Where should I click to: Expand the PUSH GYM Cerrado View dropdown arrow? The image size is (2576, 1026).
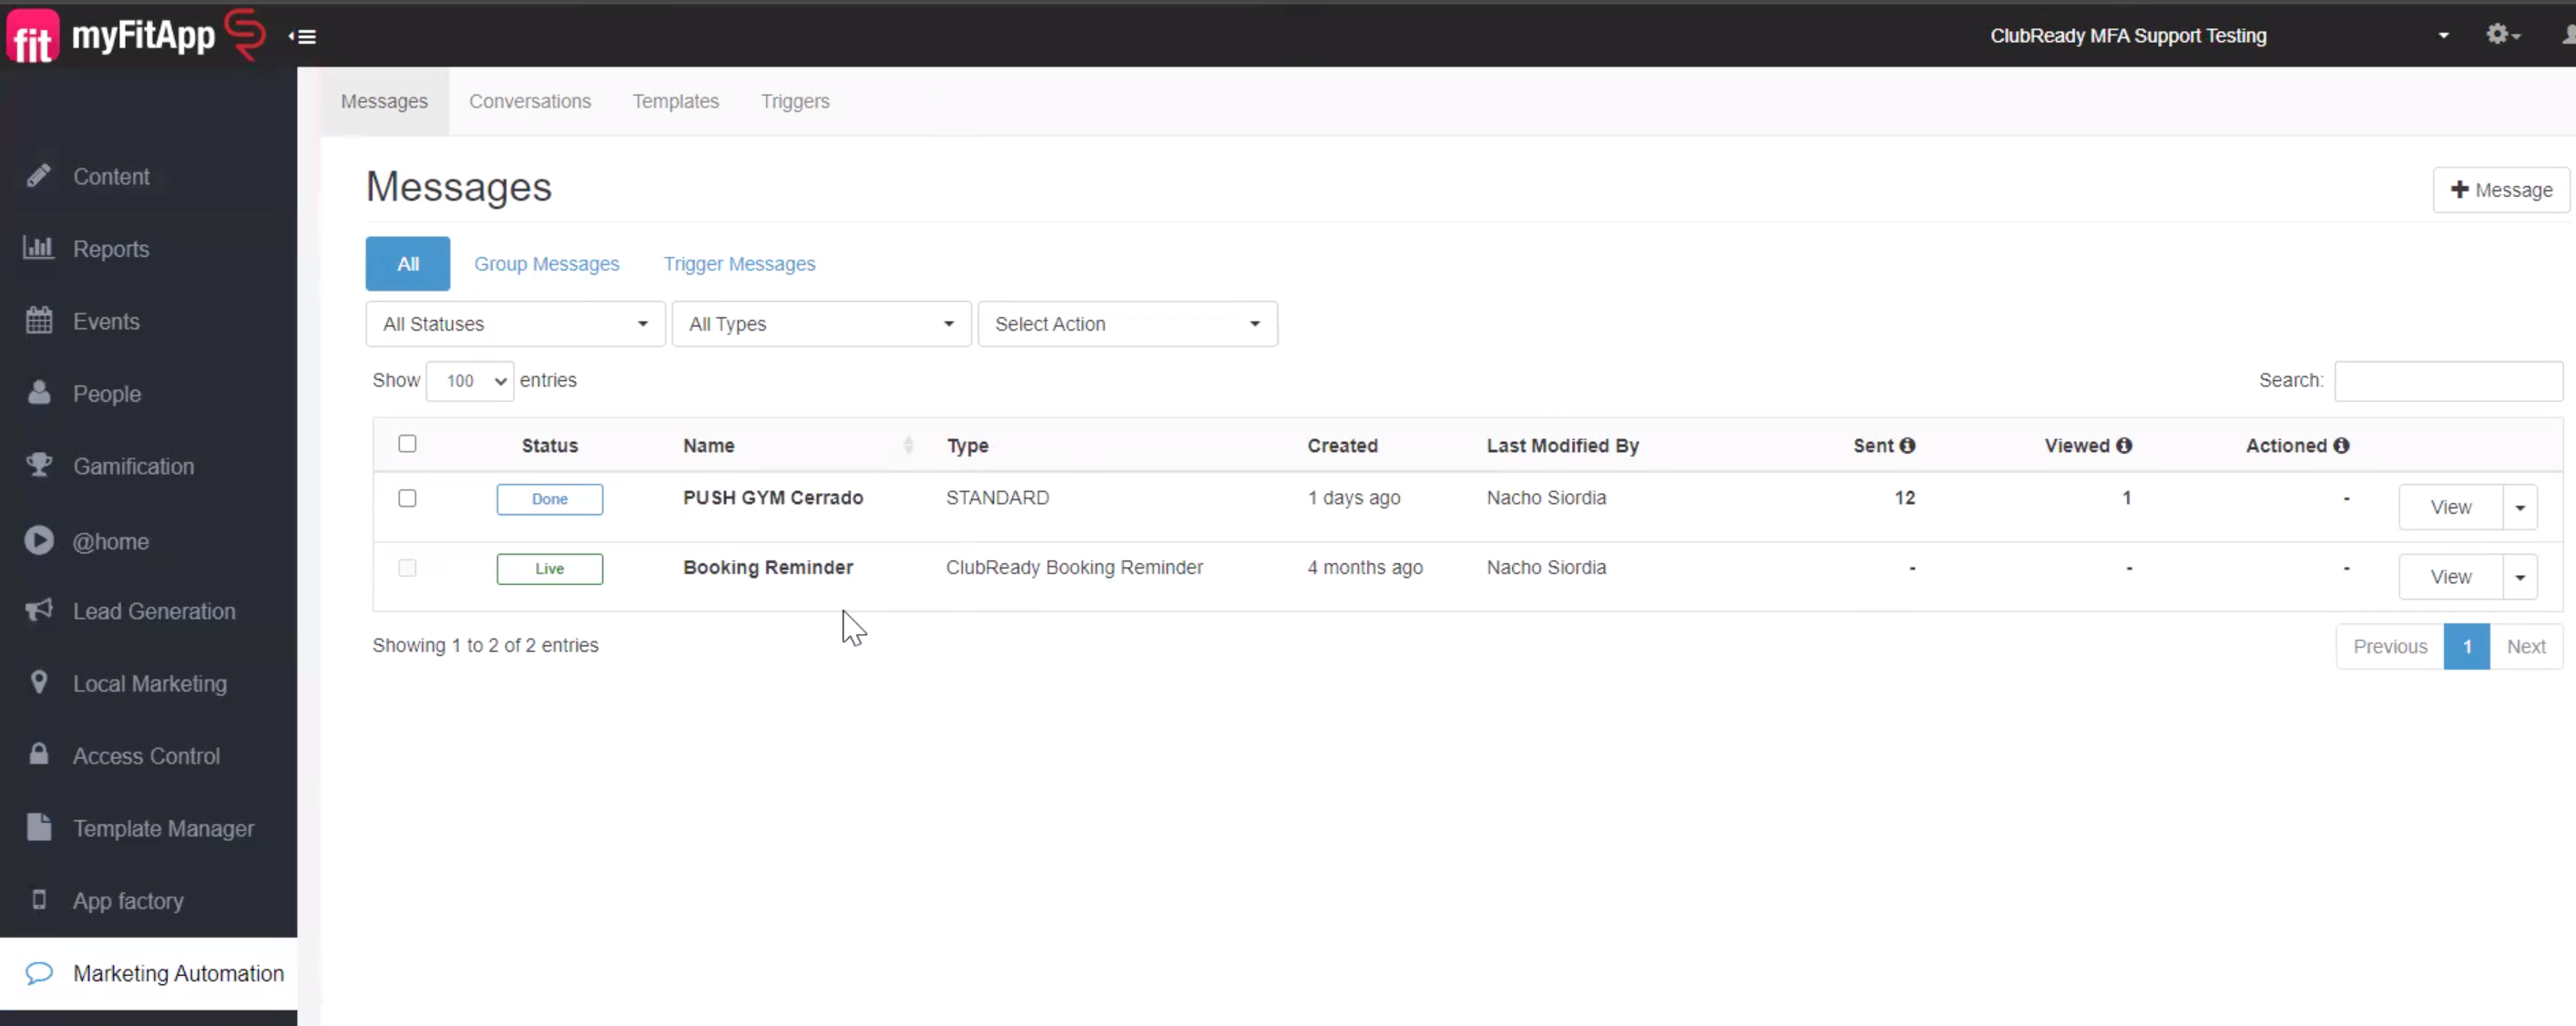2520,508
